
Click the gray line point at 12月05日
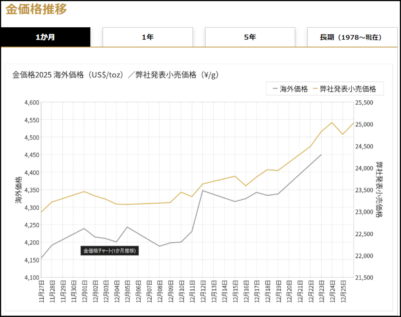127,227
